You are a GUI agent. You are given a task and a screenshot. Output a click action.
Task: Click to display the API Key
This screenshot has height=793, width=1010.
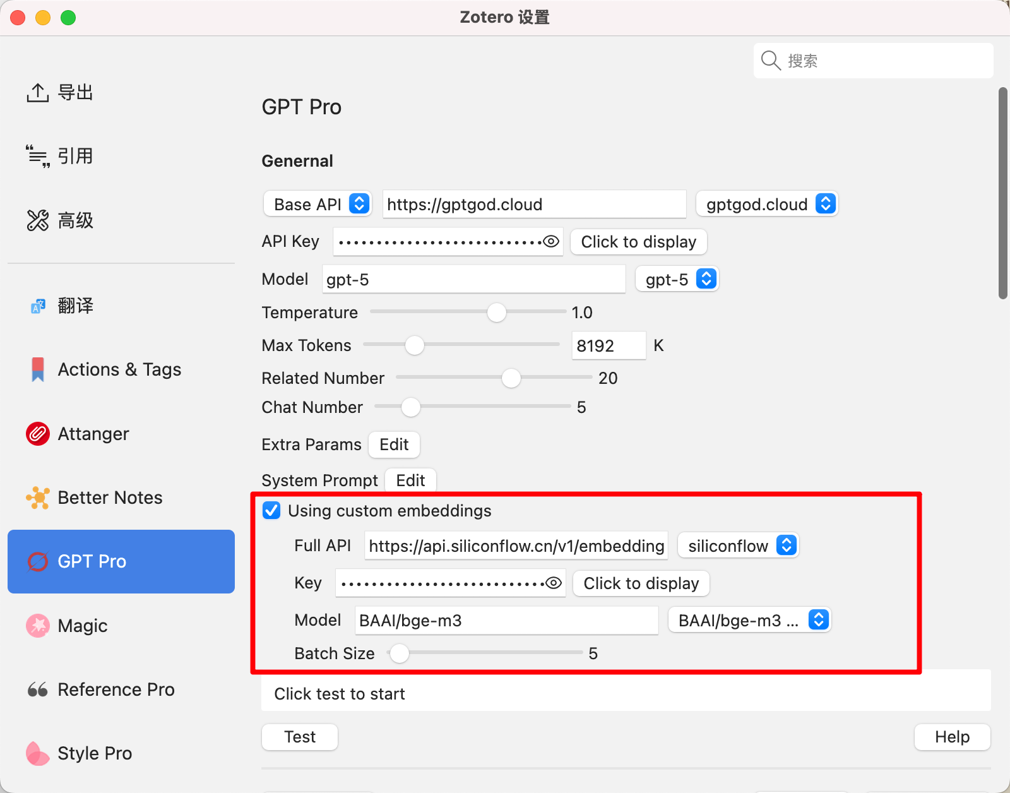pos(638,242)
